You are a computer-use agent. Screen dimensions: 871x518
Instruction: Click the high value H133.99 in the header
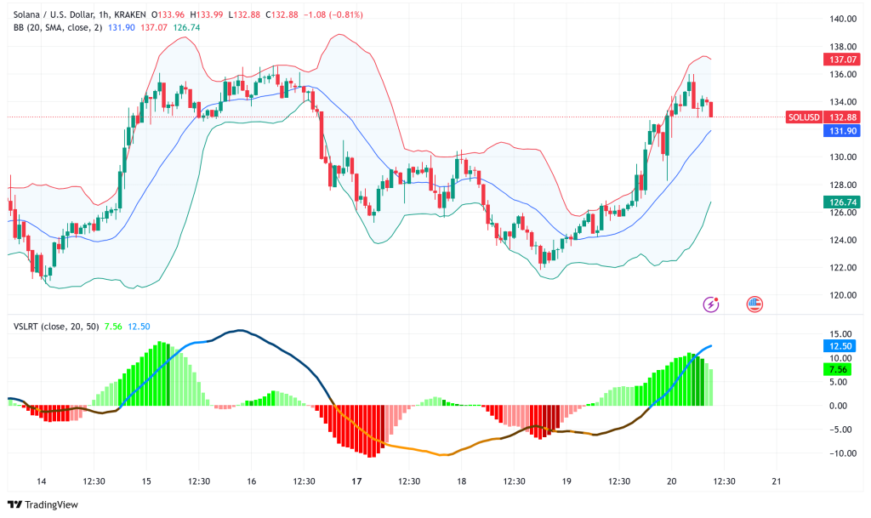206,15
